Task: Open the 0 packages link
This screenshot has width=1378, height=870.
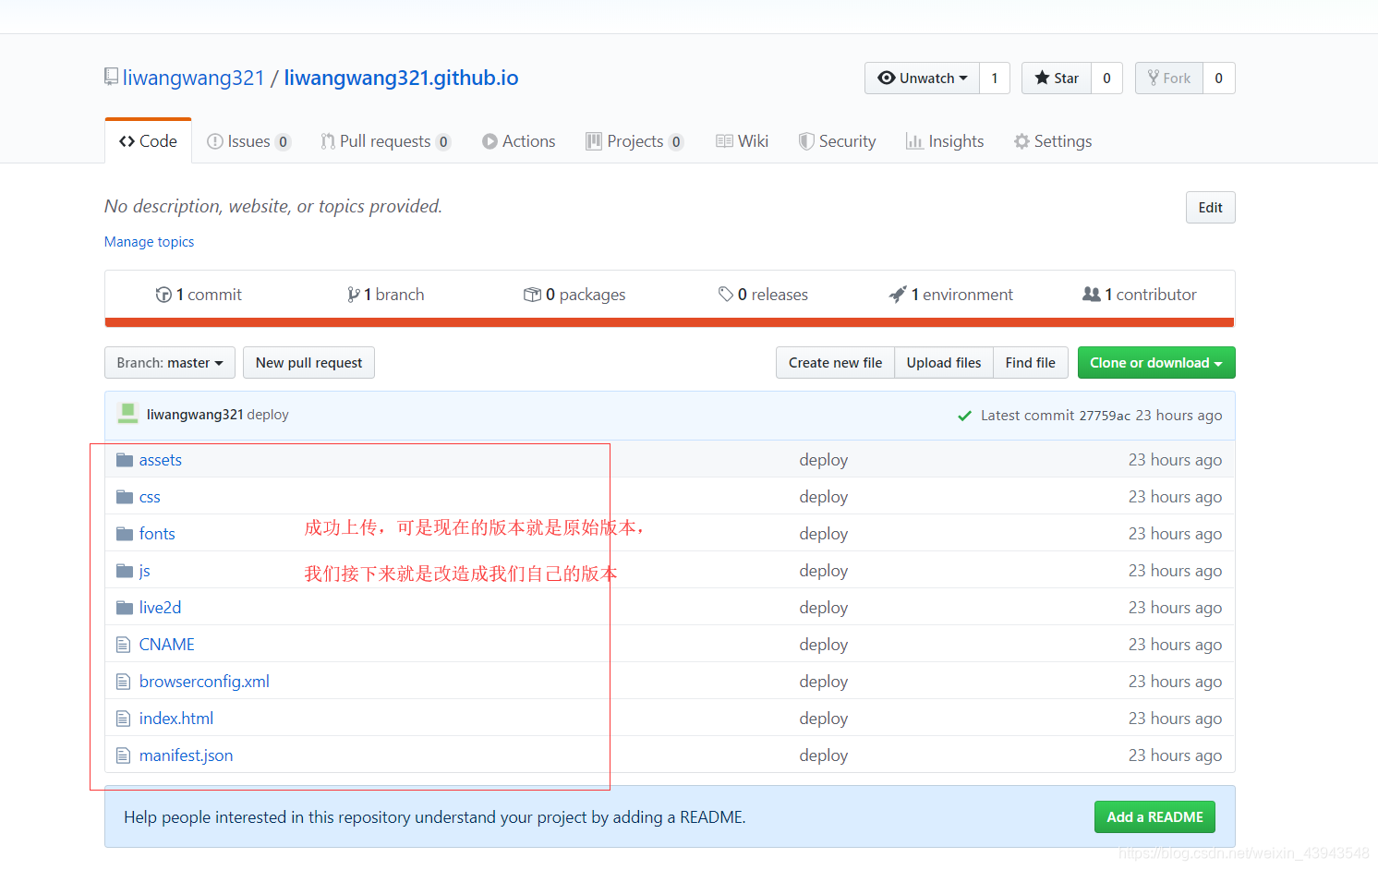Action: 574,295
